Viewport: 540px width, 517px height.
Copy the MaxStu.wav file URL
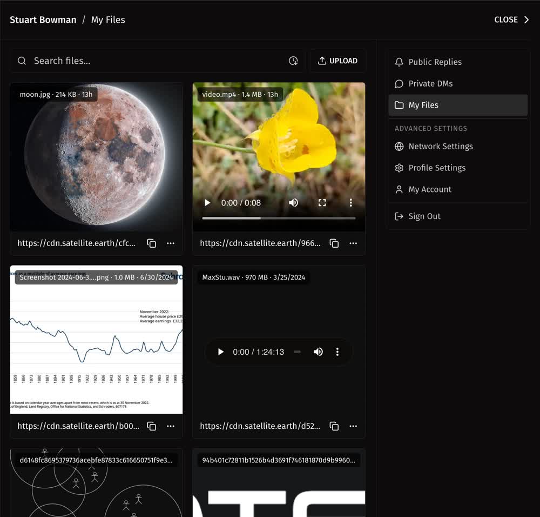tap(334, 426)
